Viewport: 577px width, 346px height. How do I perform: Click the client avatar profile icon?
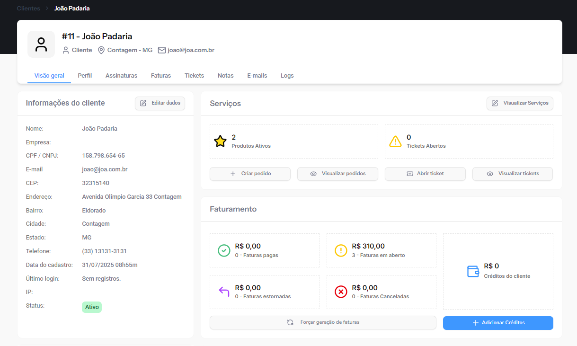41,44
